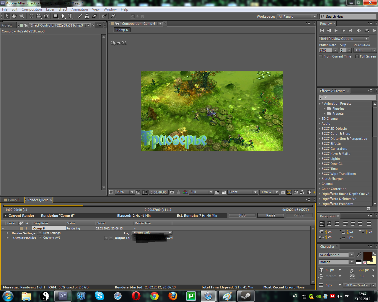Click the title/action safe grid icon
The height and width of the screenshot is (302, 378).
[139, 192]
